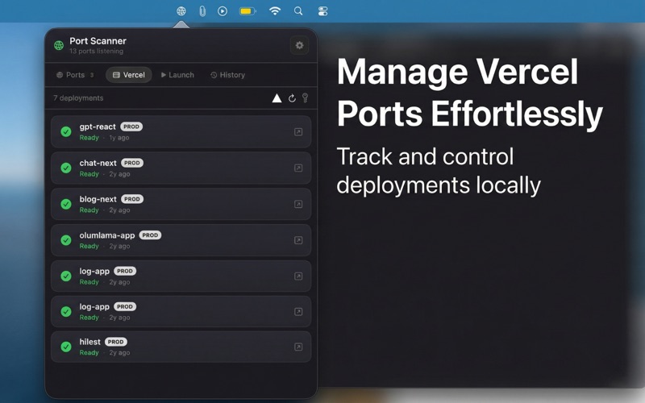Click the Port Scanner globe logo

pyautogui.click(x=59, y=45)
